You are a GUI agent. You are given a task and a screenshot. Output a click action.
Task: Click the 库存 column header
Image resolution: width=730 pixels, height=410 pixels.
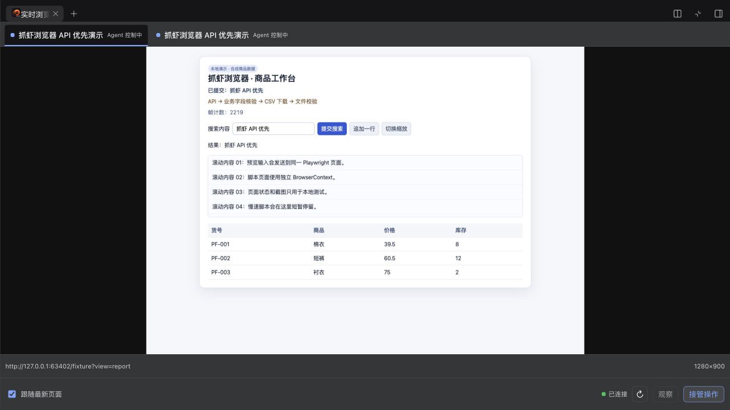[461, 230]
